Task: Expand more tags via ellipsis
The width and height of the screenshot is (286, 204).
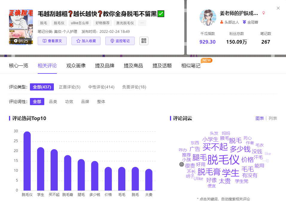Action: (142, 23)
